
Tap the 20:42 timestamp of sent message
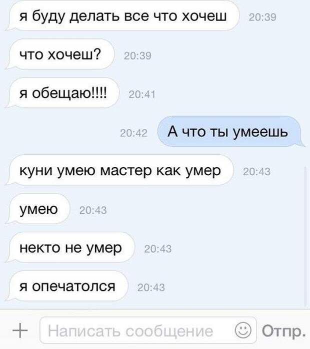(133, 133)
